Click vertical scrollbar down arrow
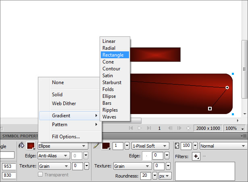 pyautogui.click(x=245, y=114)
